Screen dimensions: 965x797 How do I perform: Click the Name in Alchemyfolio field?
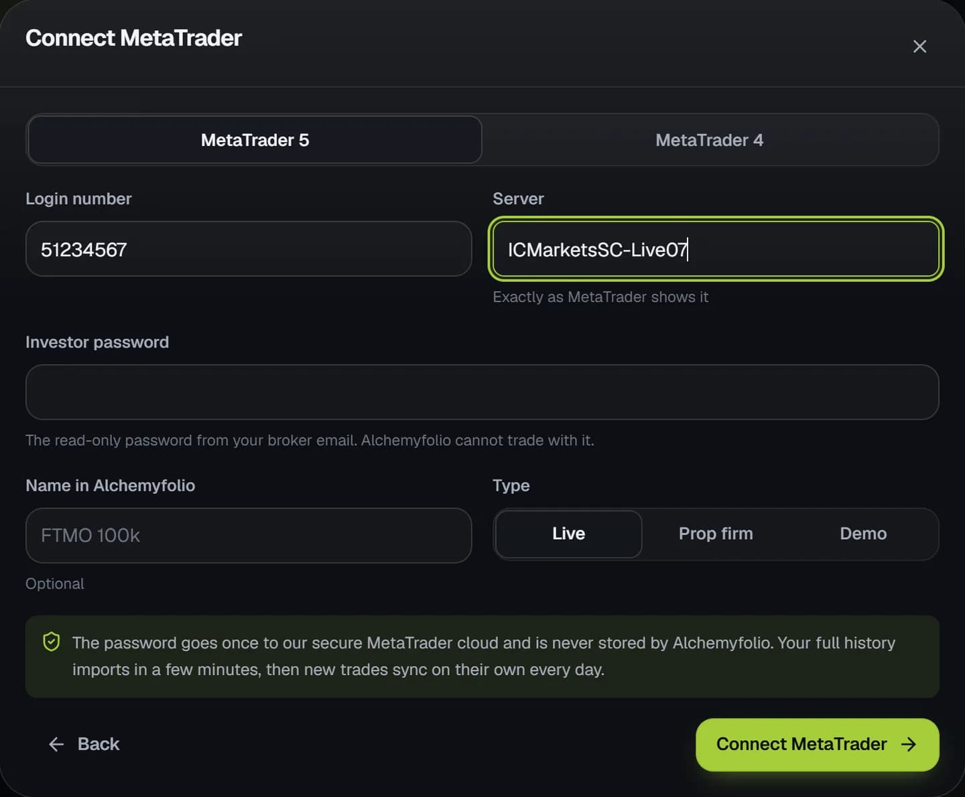click(249, 536)
